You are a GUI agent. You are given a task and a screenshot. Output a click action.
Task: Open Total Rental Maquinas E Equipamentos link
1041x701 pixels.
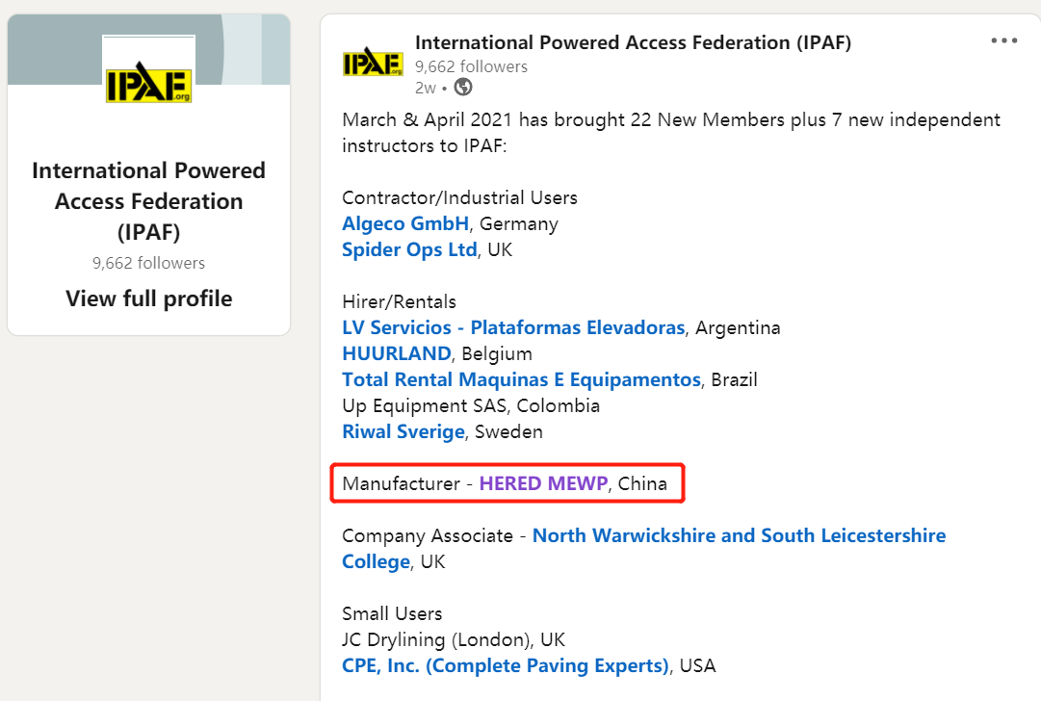tap(521, 379)
